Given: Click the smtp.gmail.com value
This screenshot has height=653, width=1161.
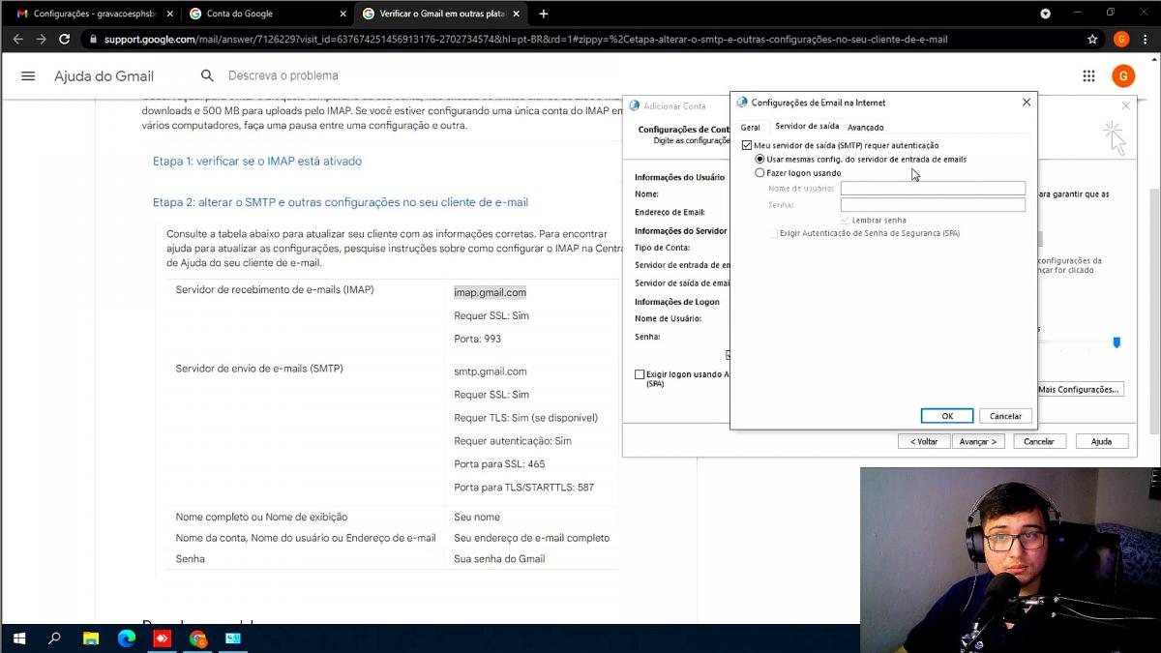Looking at the screenshot, I should [x=491, y=371].
